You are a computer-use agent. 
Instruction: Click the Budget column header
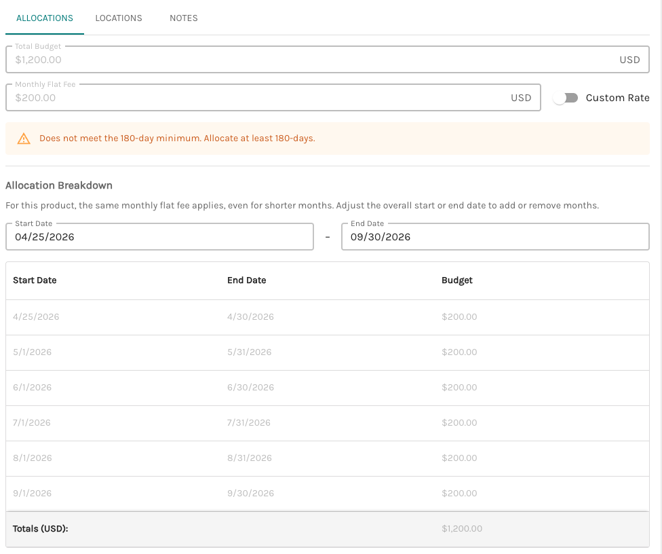tap(457, 280)
